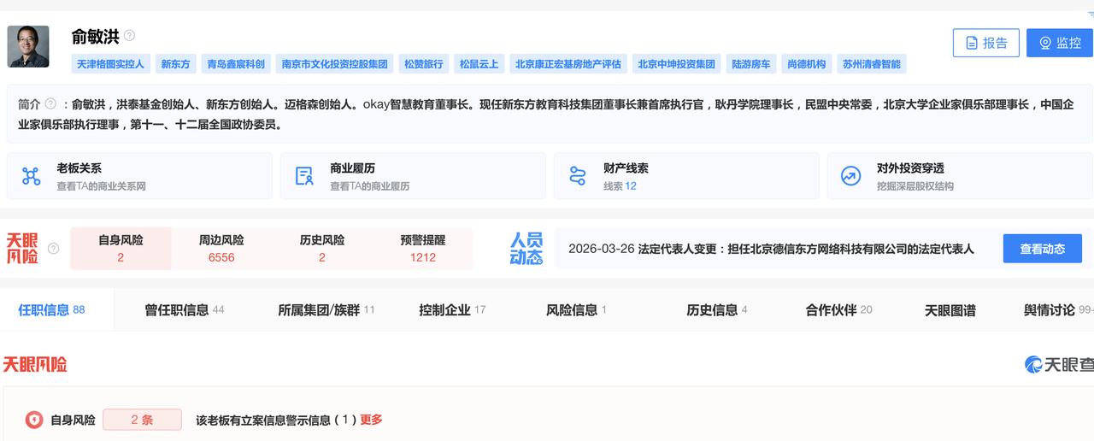This screenshot has width=1094, height=441.
Task: Click the 天眼风险 logo in risk bar
Action: pos(22,249)
